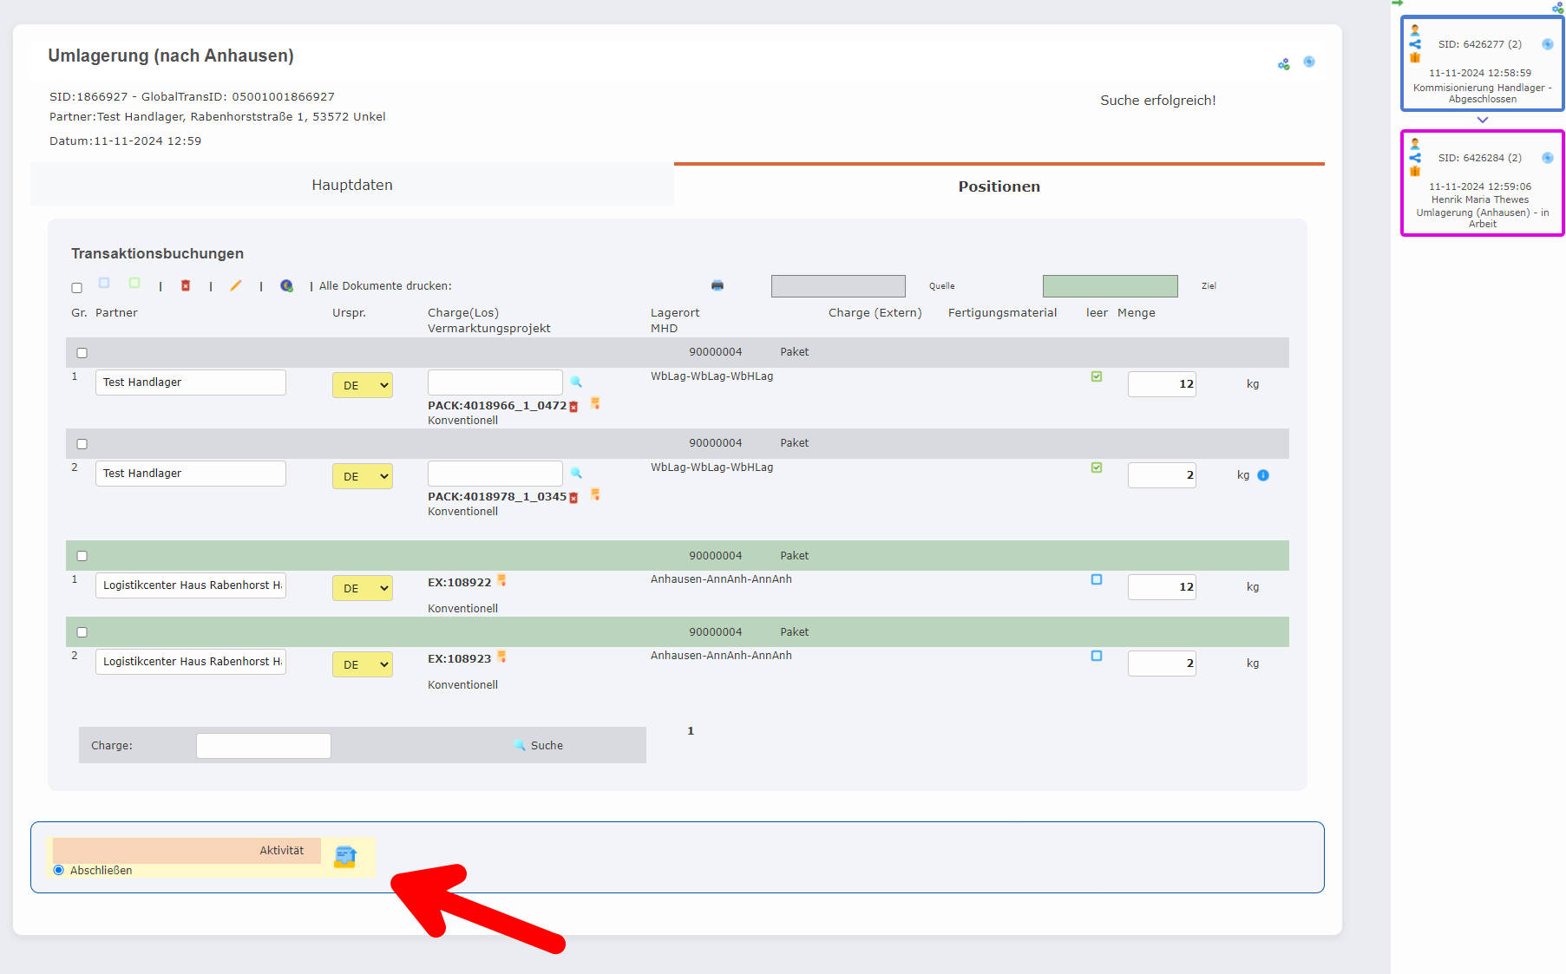Screen dimensions: 1566x974
Task: Click gift box icon in SID 6426284 card
Action: pos(1415,171)
